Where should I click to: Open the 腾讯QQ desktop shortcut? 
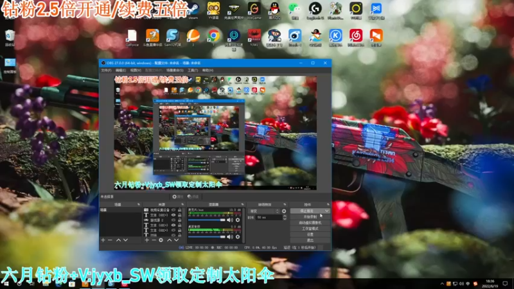(x=275, y=10)
